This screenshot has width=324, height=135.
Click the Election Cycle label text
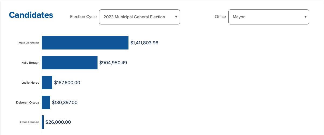[x=83, y=17]
